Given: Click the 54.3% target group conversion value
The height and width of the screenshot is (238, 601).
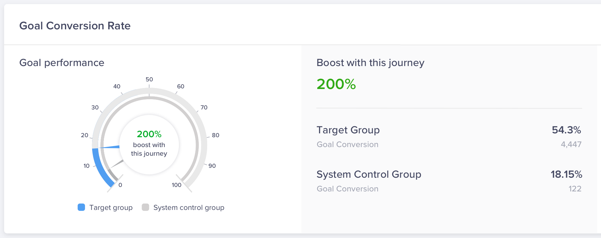Looking at the screenshot, I should tap(566, 130).
